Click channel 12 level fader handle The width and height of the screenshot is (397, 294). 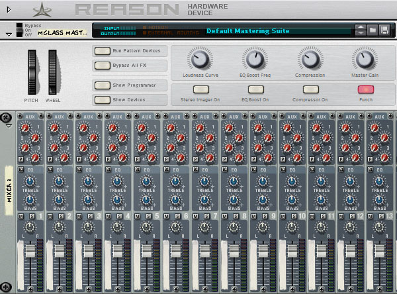pos(351,251)
